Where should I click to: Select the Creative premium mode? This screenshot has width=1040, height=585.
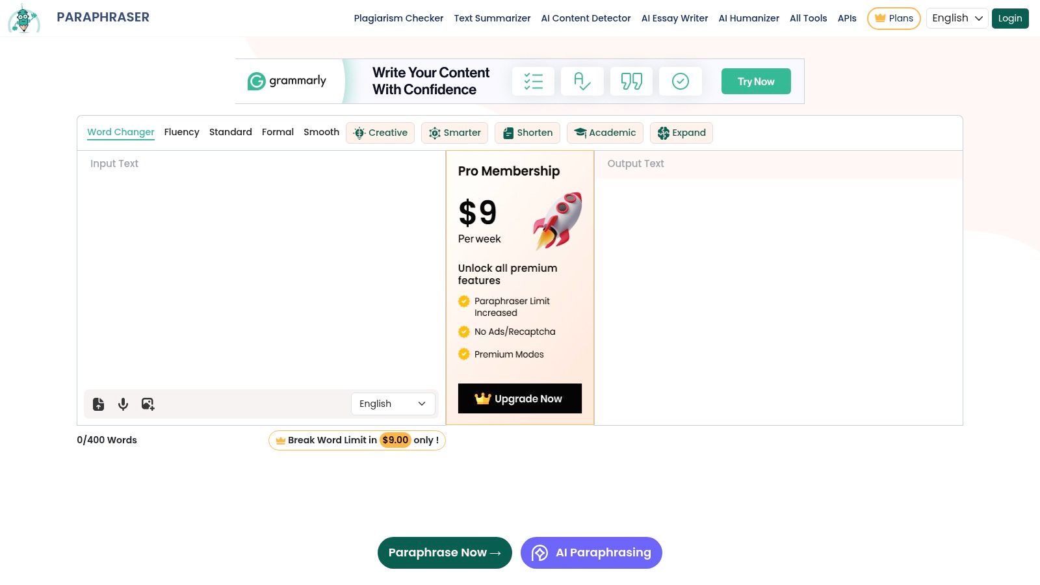(x=380, y=133)
